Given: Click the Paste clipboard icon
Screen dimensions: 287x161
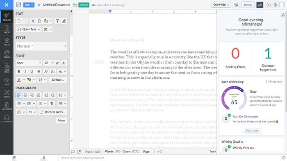Looking at the screenshot, I should 46,21.
